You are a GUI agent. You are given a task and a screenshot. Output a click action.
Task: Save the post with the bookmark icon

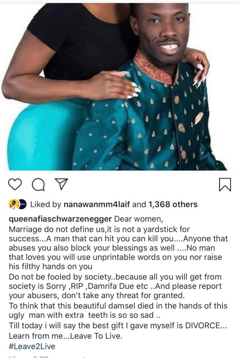pos(225,185)
